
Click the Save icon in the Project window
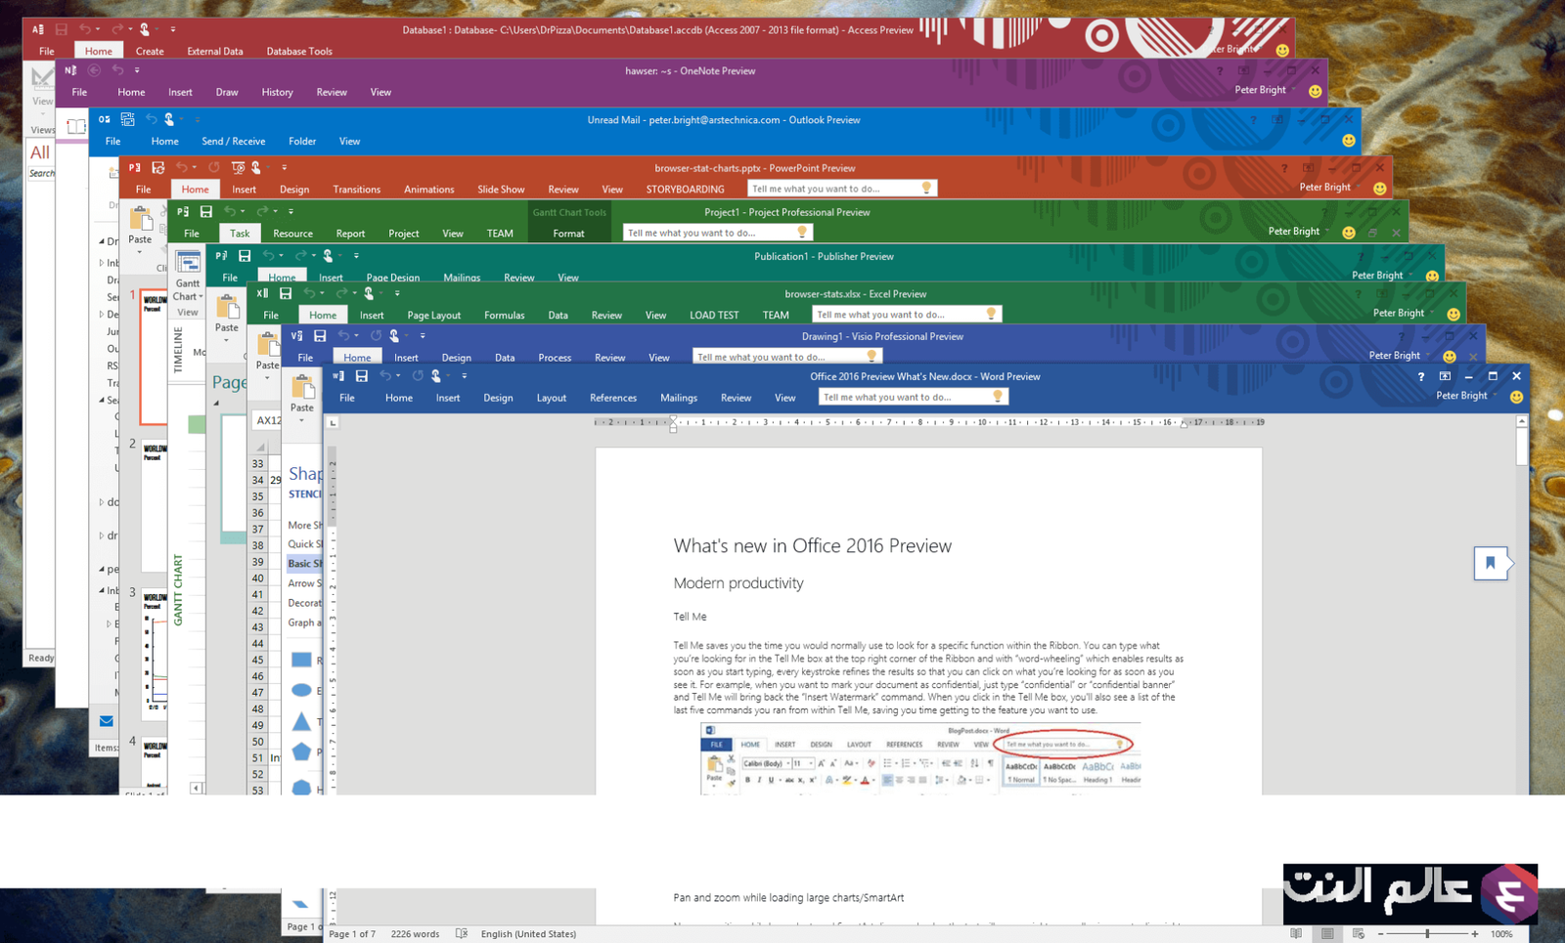pos(205,212)
